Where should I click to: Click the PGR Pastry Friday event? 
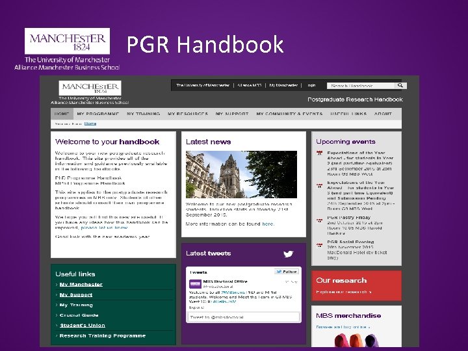coord(348,218)
